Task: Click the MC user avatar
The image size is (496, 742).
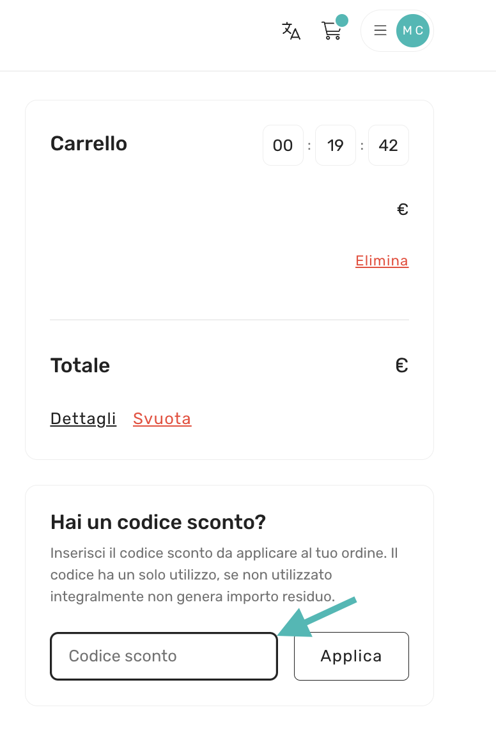Action: (413, 30)
